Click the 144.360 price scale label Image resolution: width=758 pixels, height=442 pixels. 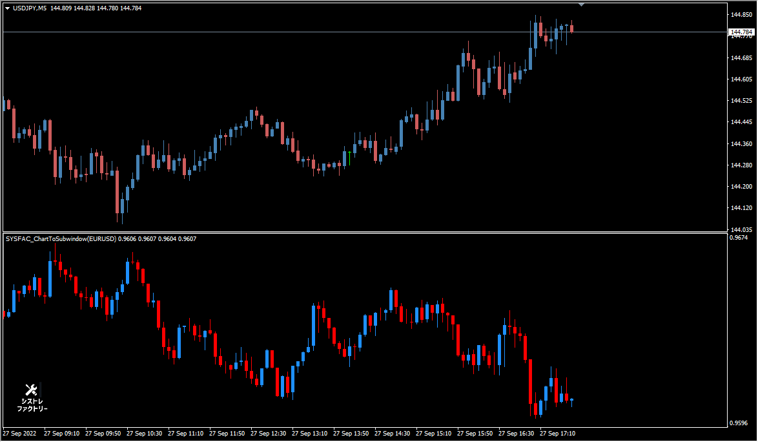[x=741, y=143]
